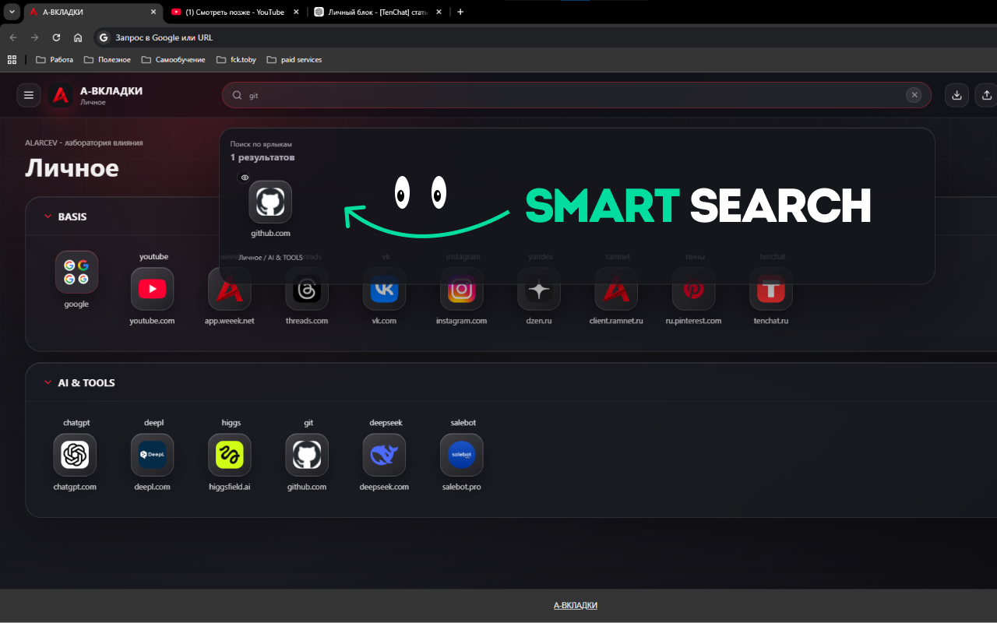Open the Работа bookmarks folder
Screen dimensions: 997x623
pyautogui.click(x=55, y=59)
